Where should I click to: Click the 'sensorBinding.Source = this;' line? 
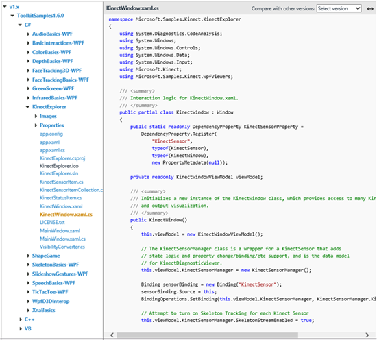pos(179,292)
